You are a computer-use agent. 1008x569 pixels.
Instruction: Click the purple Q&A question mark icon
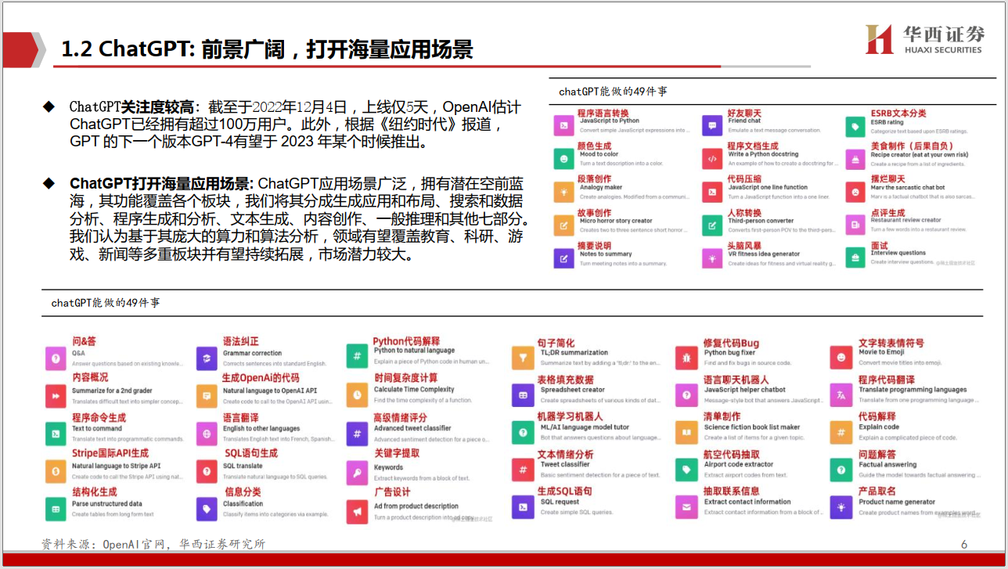(x=56, y=359)
